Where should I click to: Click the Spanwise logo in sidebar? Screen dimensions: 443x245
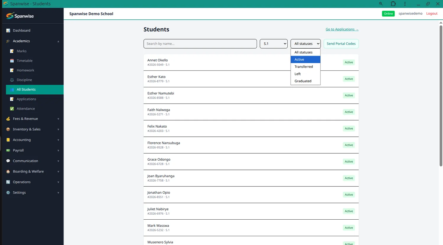point(20,16)
